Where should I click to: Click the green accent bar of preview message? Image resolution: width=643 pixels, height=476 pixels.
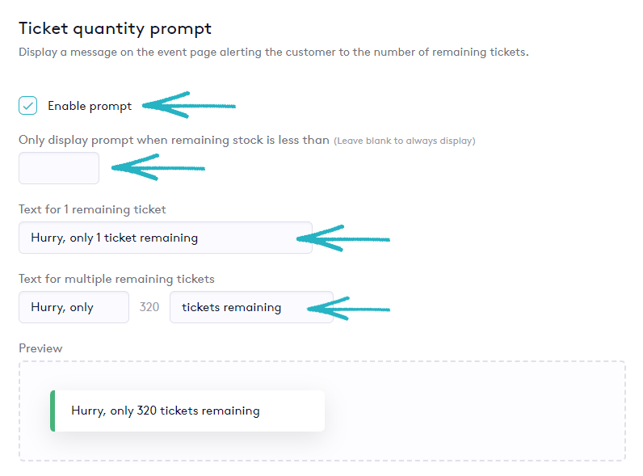(53, 411)
